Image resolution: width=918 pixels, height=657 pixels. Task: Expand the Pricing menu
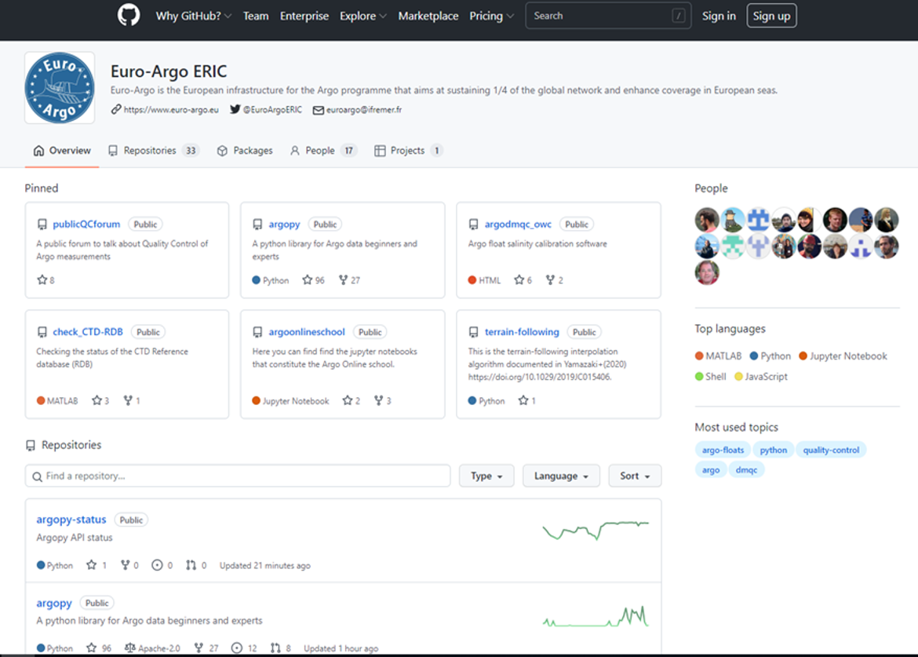click(x=491, y=16)
